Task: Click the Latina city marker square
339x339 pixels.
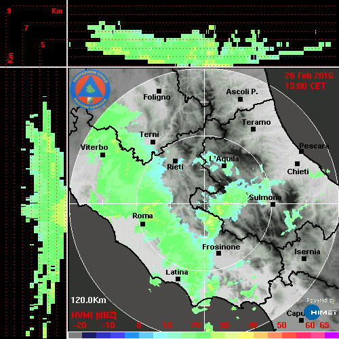Action: 178,279
